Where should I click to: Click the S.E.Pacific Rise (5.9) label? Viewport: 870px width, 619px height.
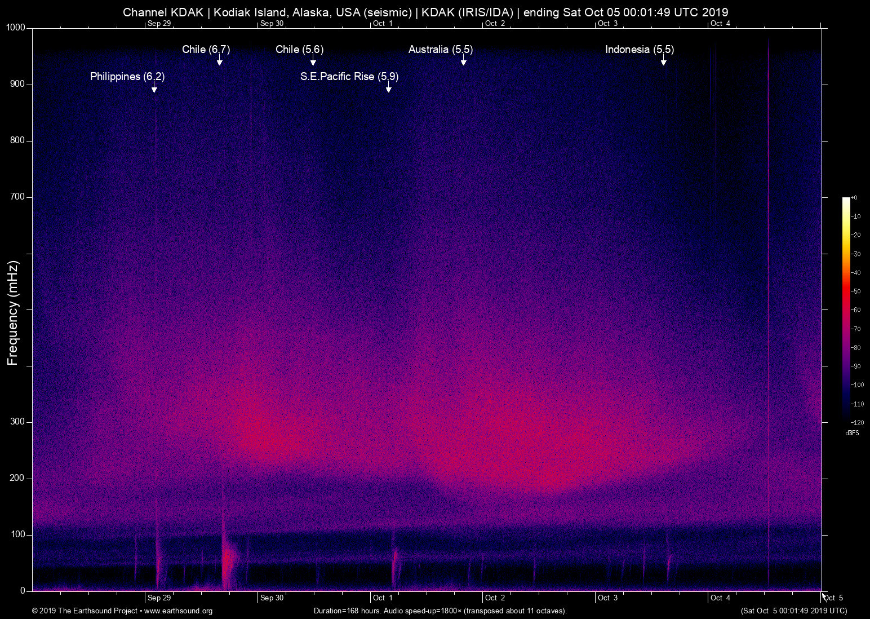click(349, 77)
